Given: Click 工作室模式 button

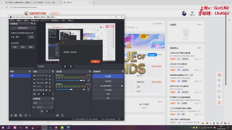Looking at the screenshot, I should click(x=108, y=90).
